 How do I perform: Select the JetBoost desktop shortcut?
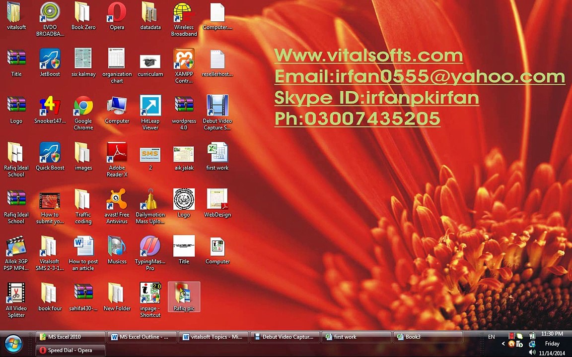click(50, 62)
